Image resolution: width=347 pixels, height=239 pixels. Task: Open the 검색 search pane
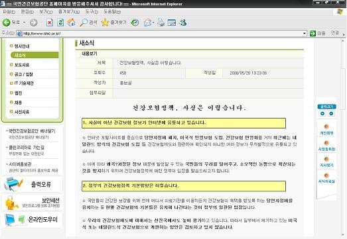coord(88,23)
